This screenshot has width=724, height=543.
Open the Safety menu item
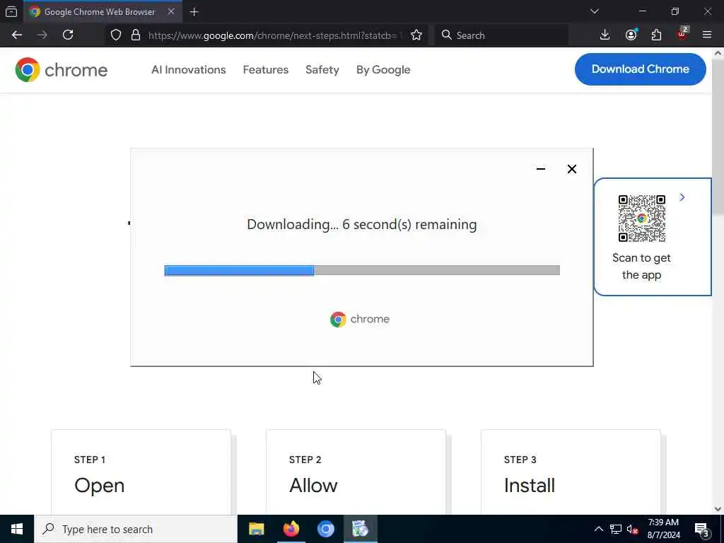pyautogui.click(x=322, y=70)
